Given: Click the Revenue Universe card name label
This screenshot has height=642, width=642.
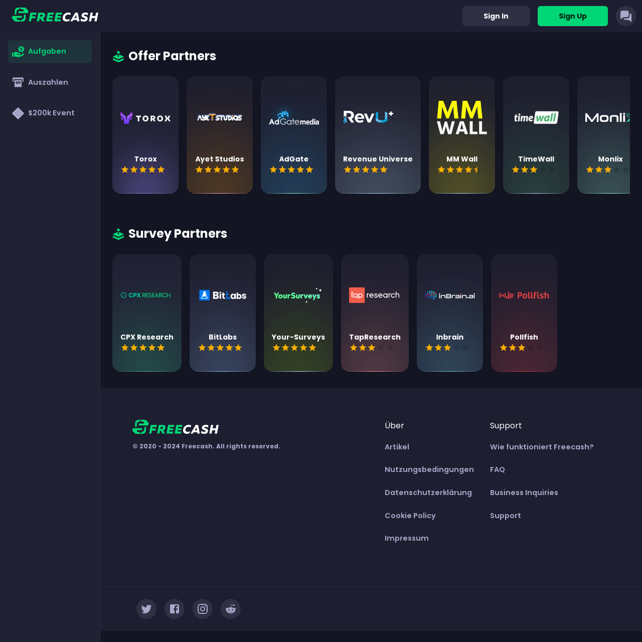Looking at the screenshot, I should 378,159.
